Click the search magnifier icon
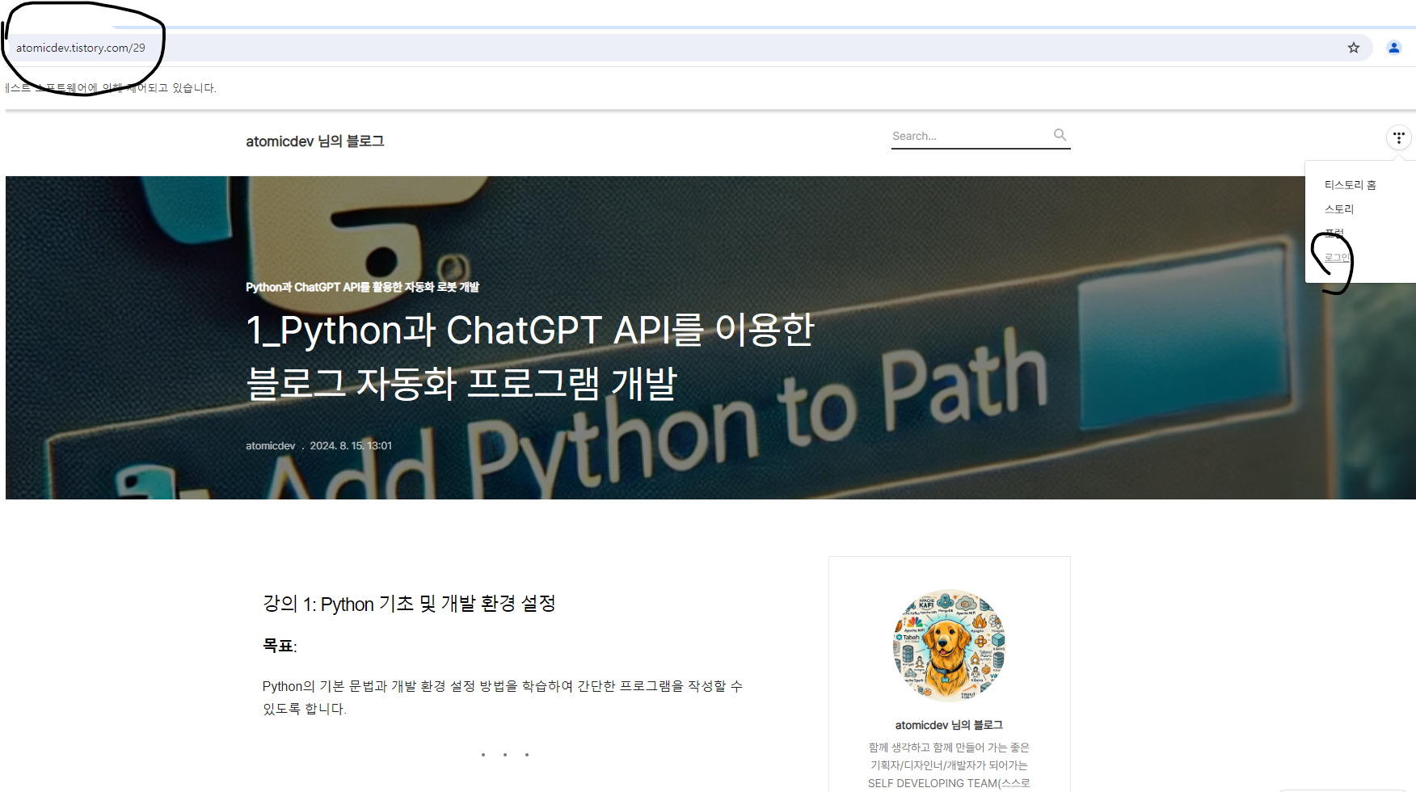Viewport: 1416px width, 792px height. point(1060,135)
